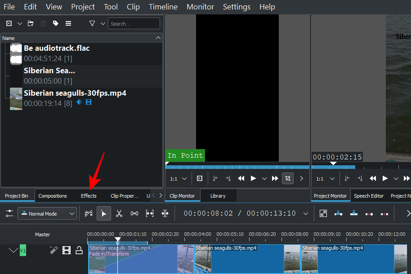Open track effects wand on V1
Image resolution: width=411 pixels, height=274 pixels.
coord(54,250)
